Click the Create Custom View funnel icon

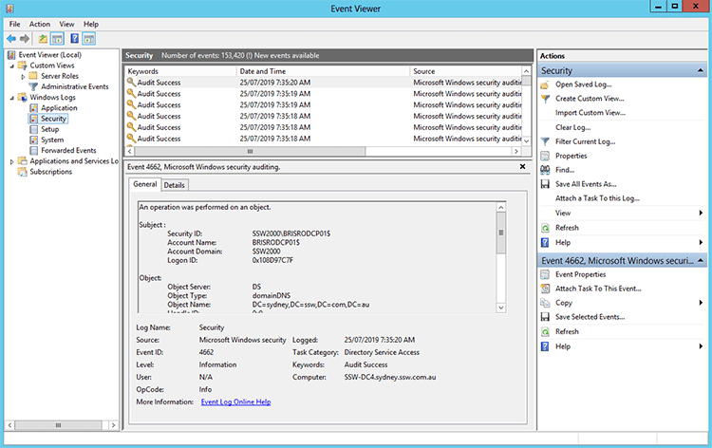(545, 99)
